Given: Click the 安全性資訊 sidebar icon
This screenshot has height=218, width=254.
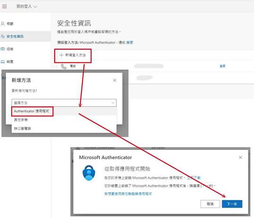Looking at the screenshot, I should (x=2, y=36).
